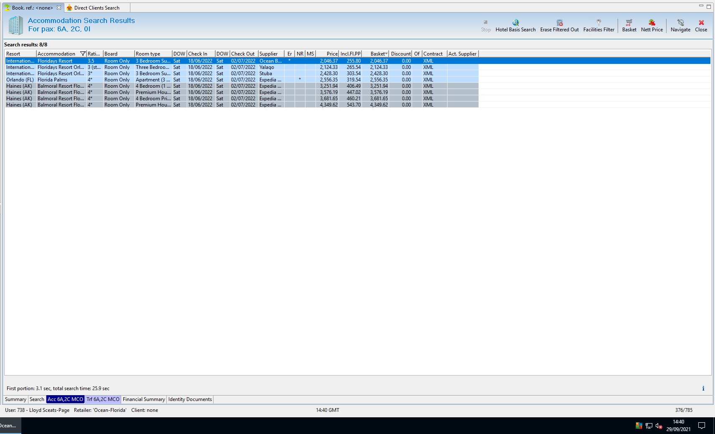The image size is (715, 434).
Task: Sort by the Board column header
Action: click(x=119, y=54)
